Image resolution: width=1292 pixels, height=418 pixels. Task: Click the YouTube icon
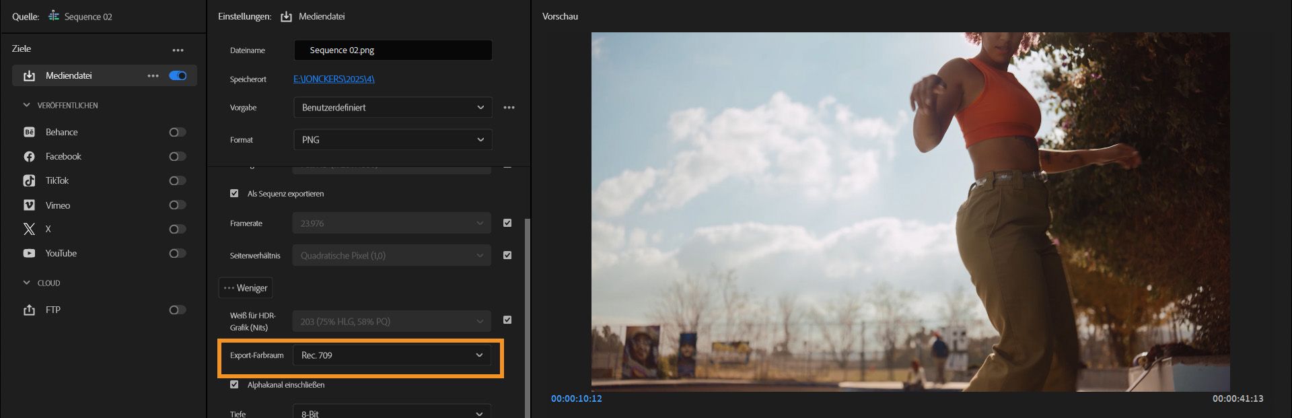pos(29,254)
